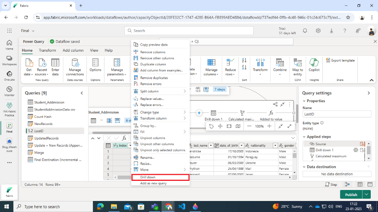Go to Home in the left sidebar
378x212 pixels.
tap(9, 45)
